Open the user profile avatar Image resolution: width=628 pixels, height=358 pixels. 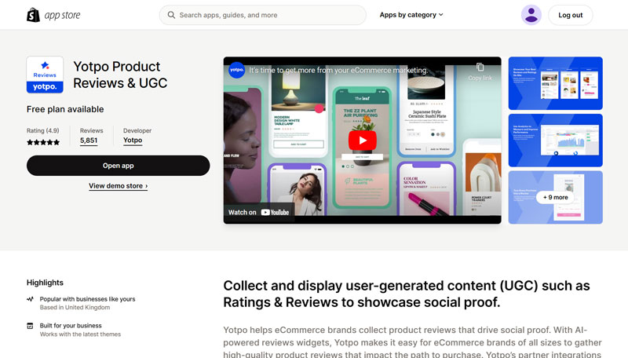(531, 15)
